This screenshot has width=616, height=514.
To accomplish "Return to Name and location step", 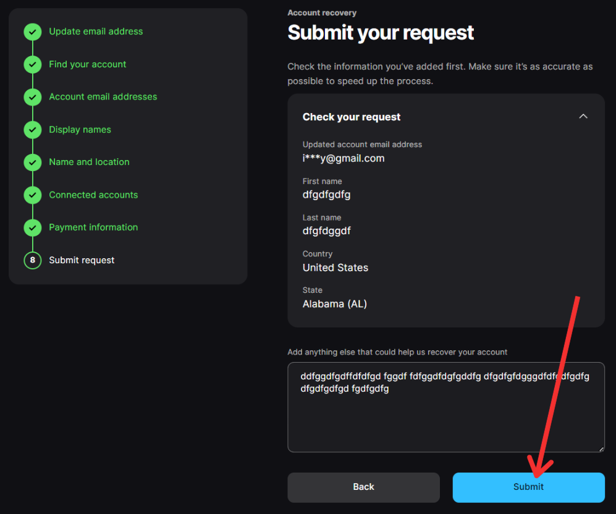I will pyautogui.click(x=90, y=162).
